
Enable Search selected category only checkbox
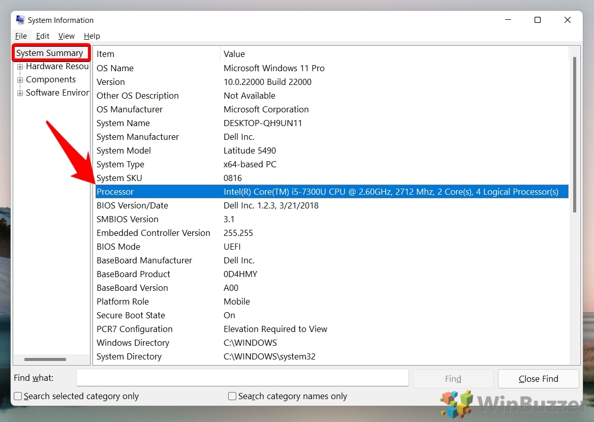click(x=18, y=396)
